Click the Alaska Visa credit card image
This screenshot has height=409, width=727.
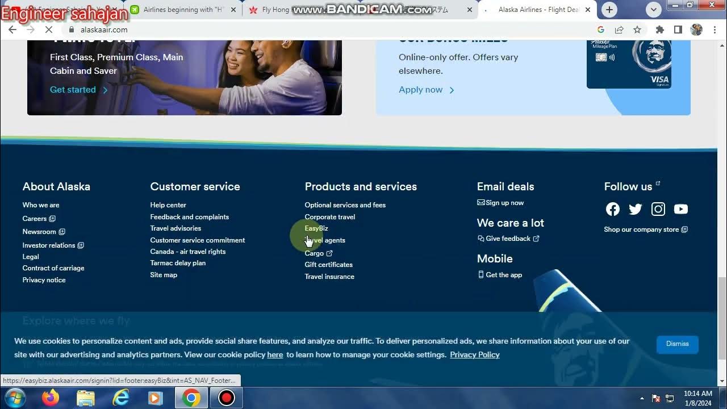pyautogui.click(x=629, y=64)
